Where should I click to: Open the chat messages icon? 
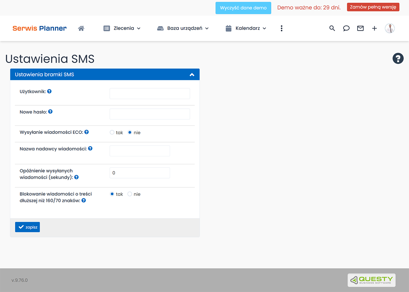tap(346, 28)
